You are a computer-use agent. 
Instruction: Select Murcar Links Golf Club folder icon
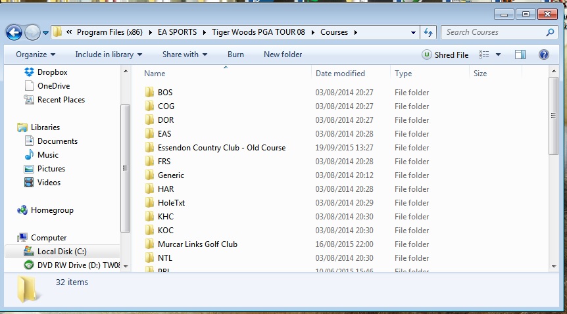coord(149,244)
